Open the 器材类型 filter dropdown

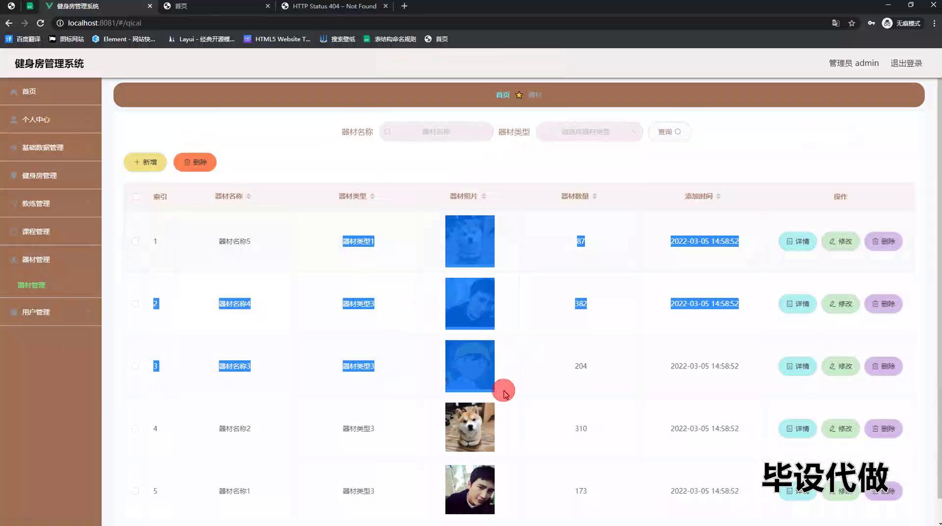point(589,131)
